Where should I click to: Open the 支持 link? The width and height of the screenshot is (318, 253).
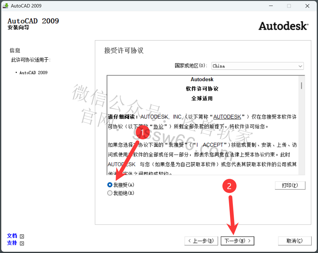[x=12, y=243]
